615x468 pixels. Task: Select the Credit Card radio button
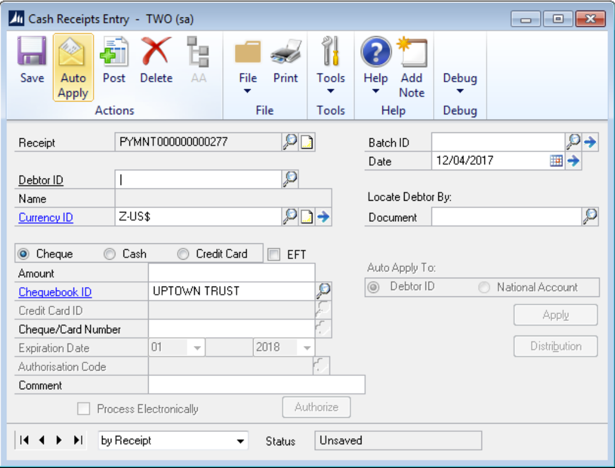click(x=184, y=254)
